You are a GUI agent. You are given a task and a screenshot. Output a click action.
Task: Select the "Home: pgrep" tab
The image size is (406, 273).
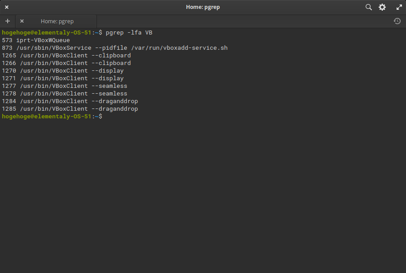pyautogui.click(x=56, y=21)
